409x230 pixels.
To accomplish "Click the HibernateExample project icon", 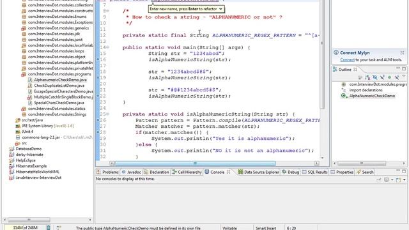I will [12, 166].
